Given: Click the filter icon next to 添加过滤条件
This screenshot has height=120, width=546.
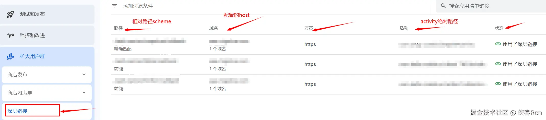Looking at the screenshot, I should point(115,6).
